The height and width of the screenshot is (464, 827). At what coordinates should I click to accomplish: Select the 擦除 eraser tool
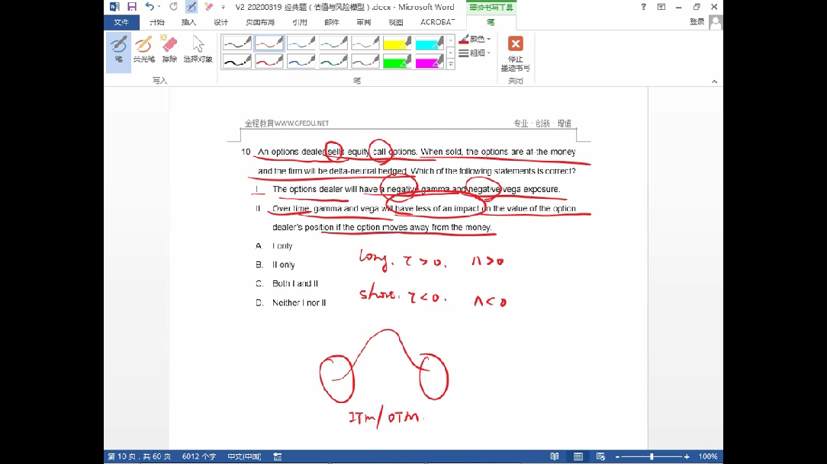169,50
